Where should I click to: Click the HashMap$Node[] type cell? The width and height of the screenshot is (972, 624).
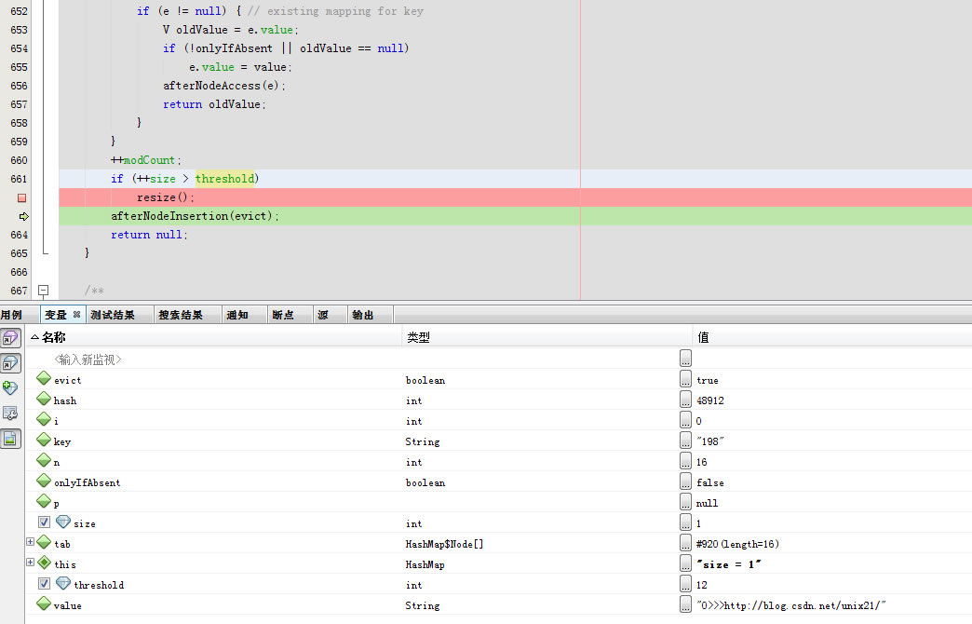(x=444, y=544)
